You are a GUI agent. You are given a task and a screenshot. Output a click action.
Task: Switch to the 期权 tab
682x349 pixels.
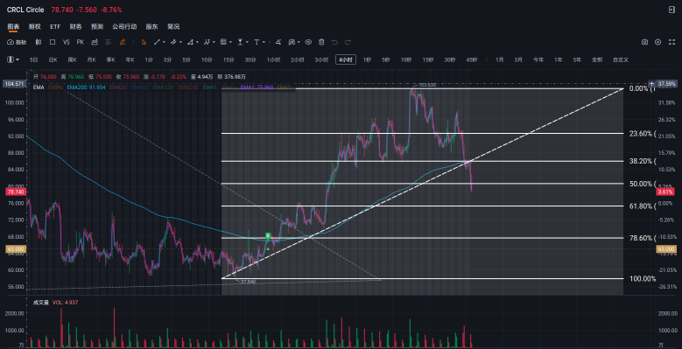[34, 26]
